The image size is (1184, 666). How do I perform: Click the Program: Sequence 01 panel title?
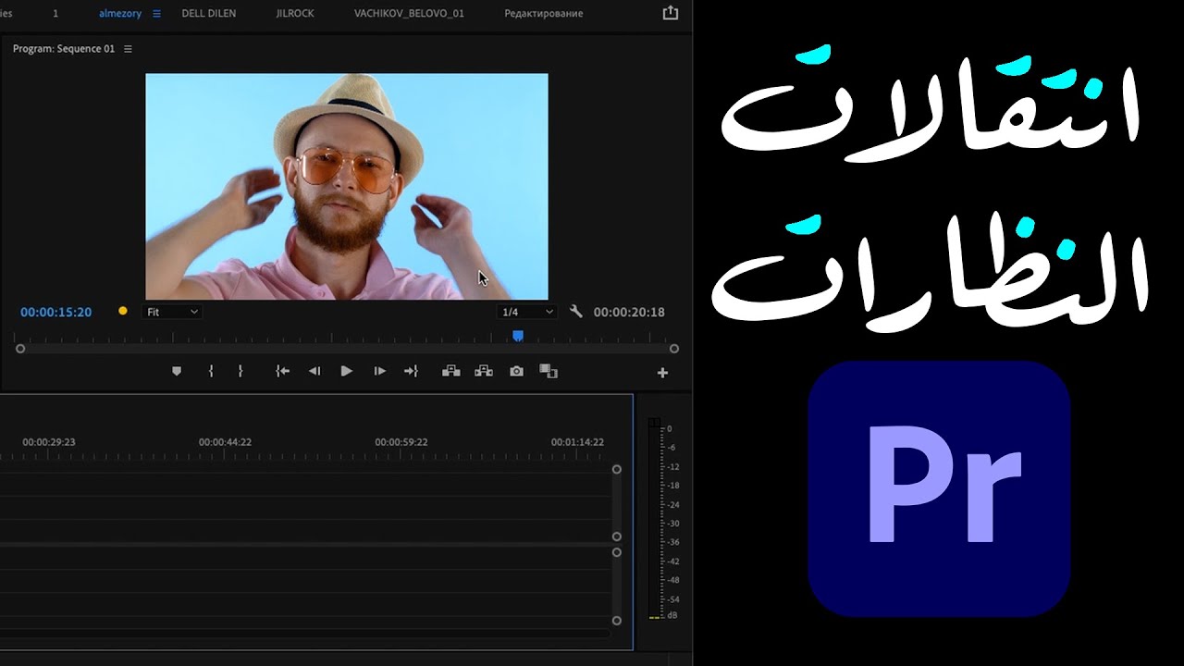tap(64, 49)
